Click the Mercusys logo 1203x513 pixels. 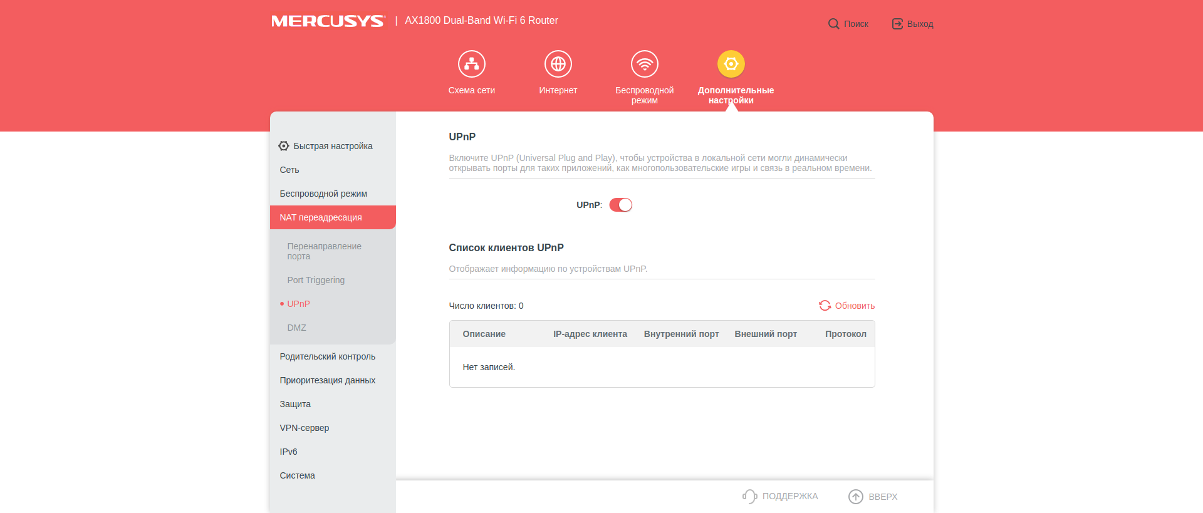pyautogui.click(x=328, y=21)
